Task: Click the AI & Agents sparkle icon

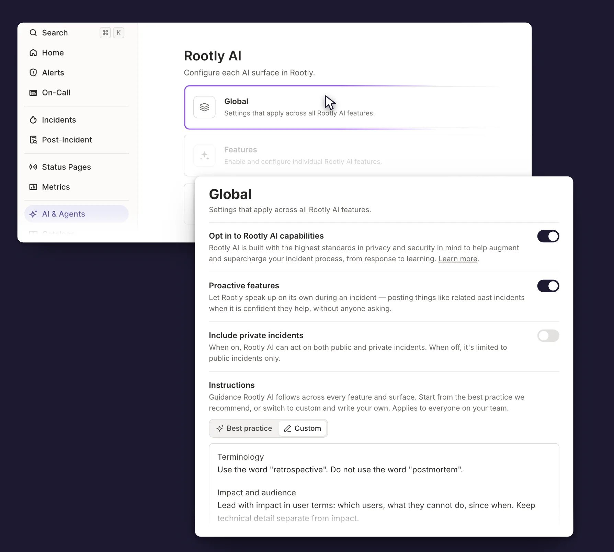Action: (33, 214)
